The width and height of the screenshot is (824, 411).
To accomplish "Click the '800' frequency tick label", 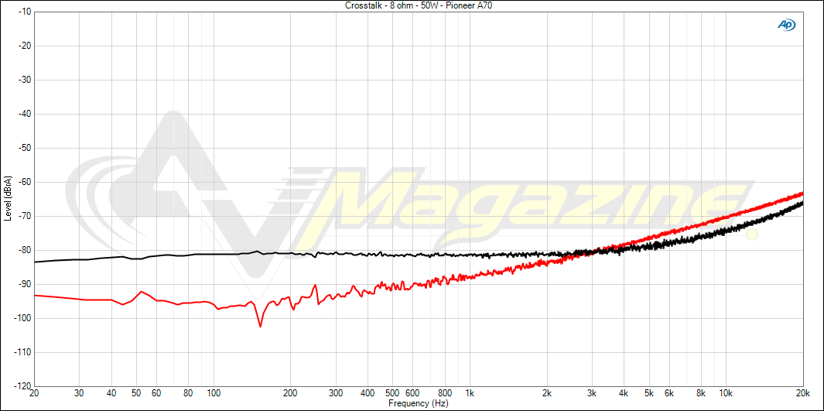I will pyautogui.click(x=445, y=393).
